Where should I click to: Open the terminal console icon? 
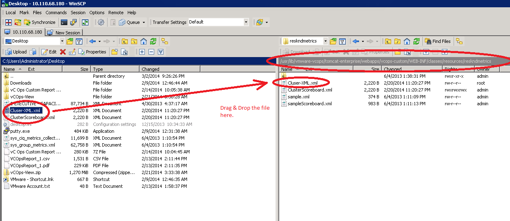coord(64,22)
